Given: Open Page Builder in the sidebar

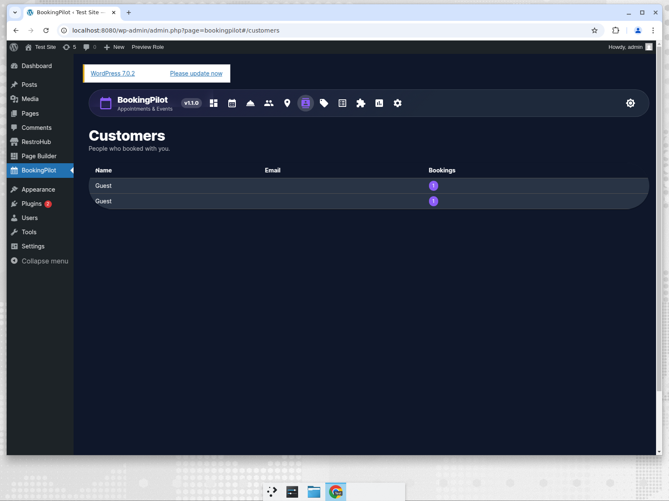Looking at the screenshot, I should coord(40,156).
